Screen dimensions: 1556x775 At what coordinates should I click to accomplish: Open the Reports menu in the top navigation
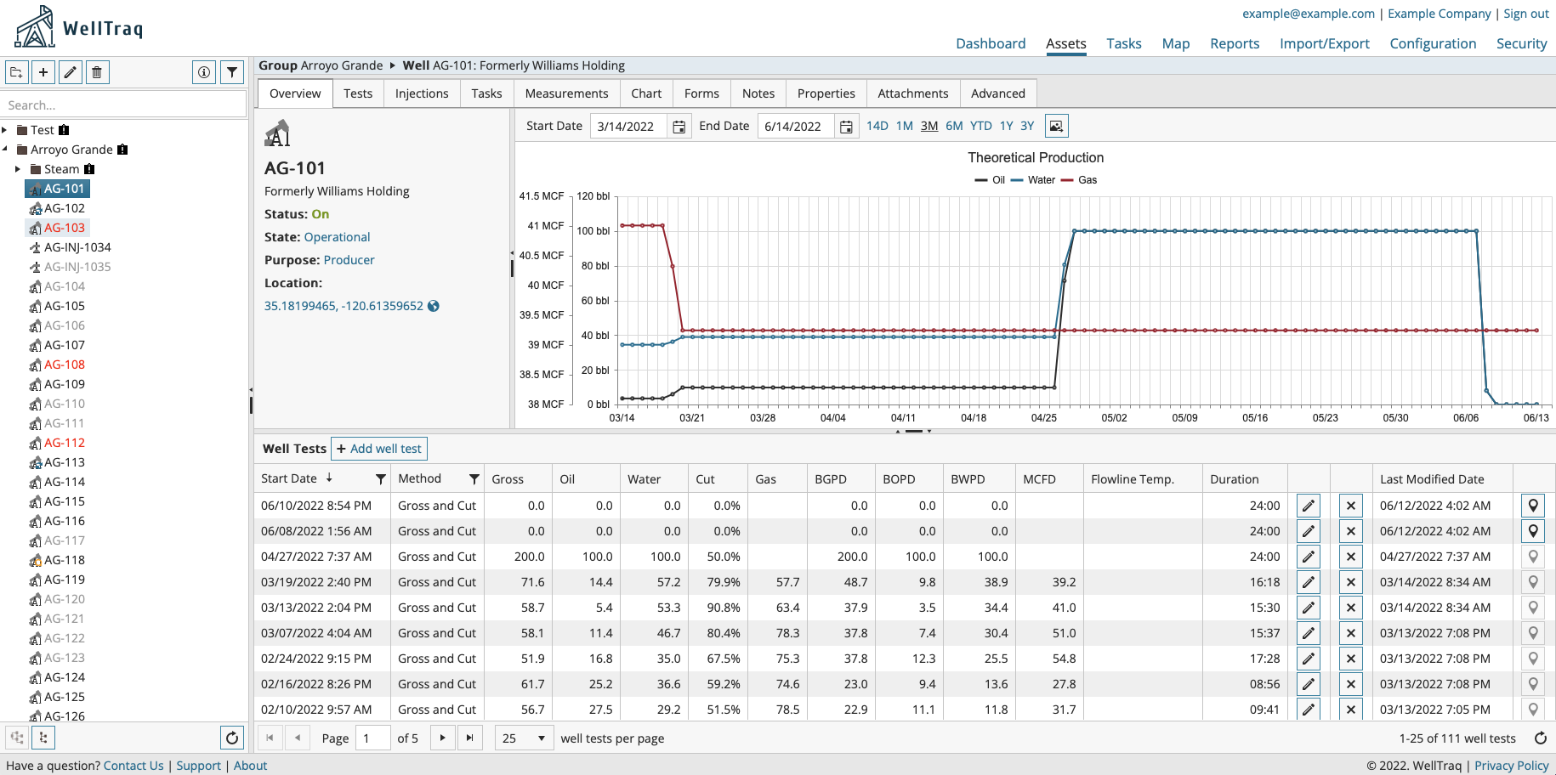[1235, 43]
